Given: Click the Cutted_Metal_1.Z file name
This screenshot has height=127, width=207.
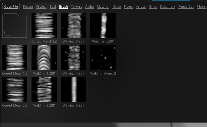Looking at the screenshot, I should coord(15,73).
